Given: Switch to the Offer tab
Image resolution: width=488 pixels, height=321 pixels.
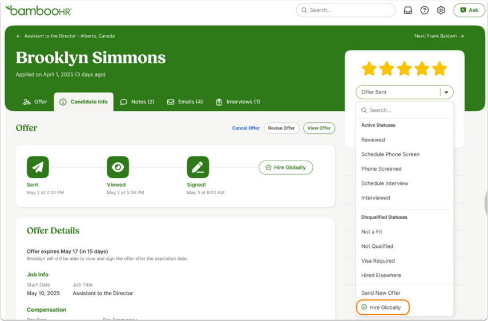Looking at the screenshot, I should click(x=35, y=102).
